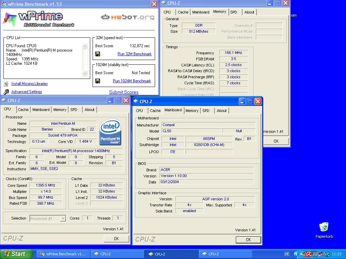
Task: Select CPU tab in Mainboard window
Action: coord(139,111)
